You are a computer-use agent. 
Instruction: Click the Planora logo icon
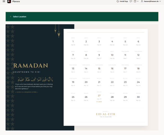[x=9, y=2]
